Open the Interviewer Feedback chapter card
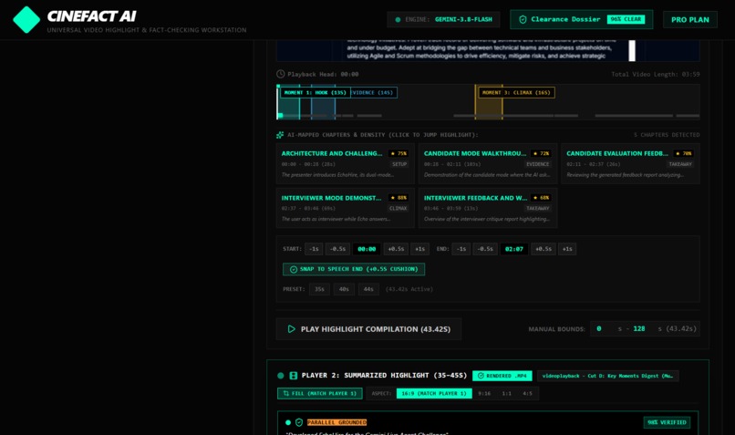This screenshot has width=735, height=435. (x=488, y=208)
